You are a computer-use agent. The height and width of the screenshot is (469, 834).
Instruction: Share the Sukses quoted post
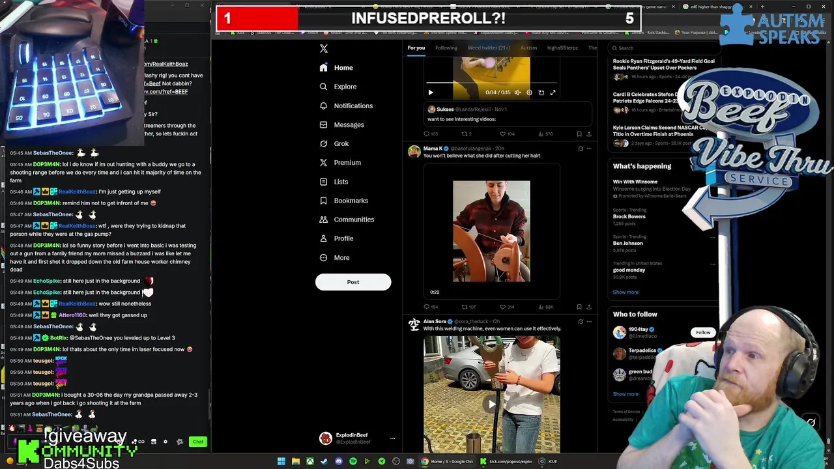click(589, 134)
